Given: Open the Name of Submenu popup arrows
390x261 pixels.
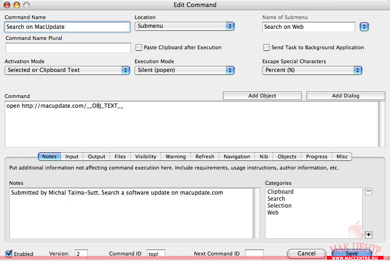Looking at the screenshot, I should tap(364, 26).
